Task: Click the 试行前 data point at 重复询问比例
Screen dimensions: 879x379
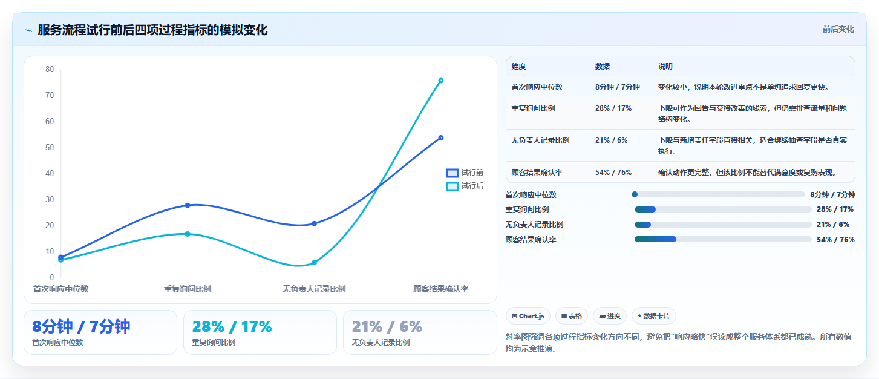Action: pos(188,205)
